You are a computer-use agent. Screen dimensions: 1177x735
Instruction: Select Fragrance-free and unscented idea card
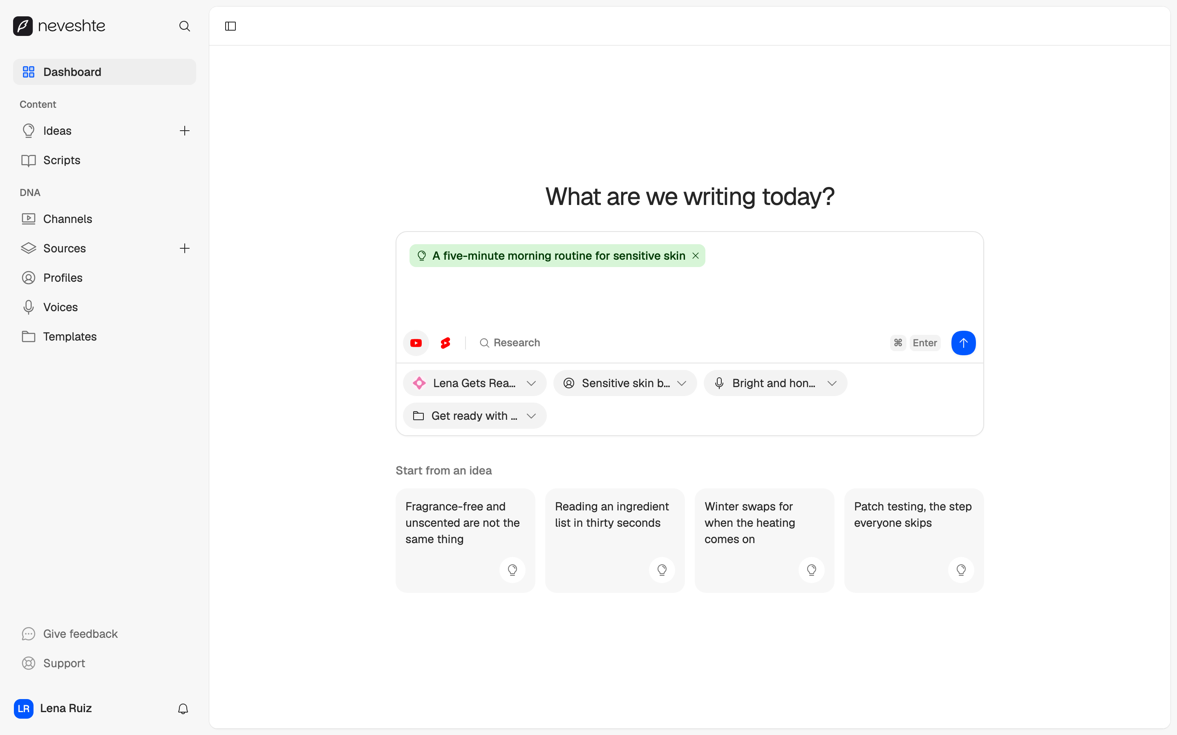click(x=465, y=541)
